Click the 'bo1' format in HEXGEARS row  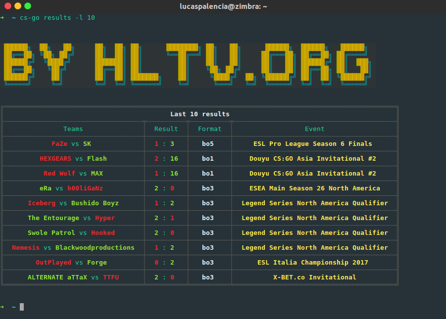(207, 158)
